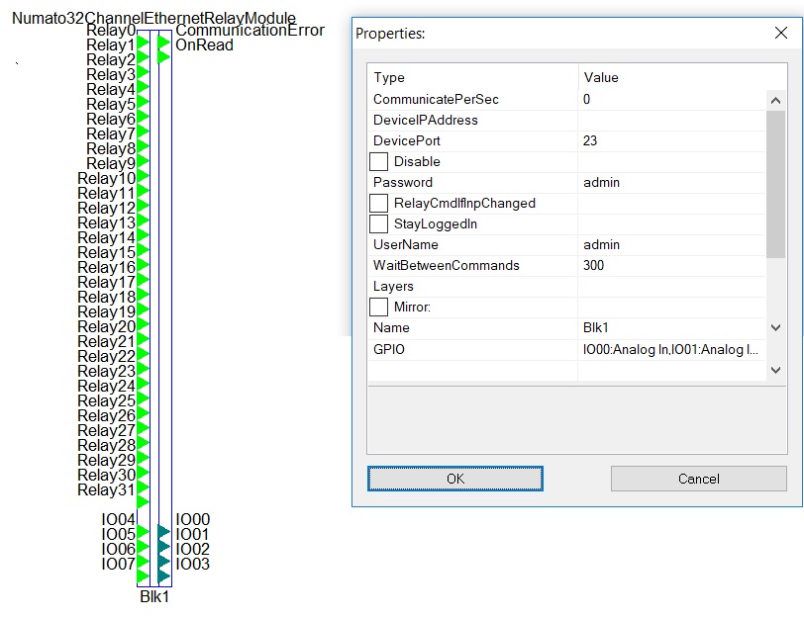This screenshot has height=619, width=804.
Task: Click the Blk1 block name label
Action: point(154,596)
